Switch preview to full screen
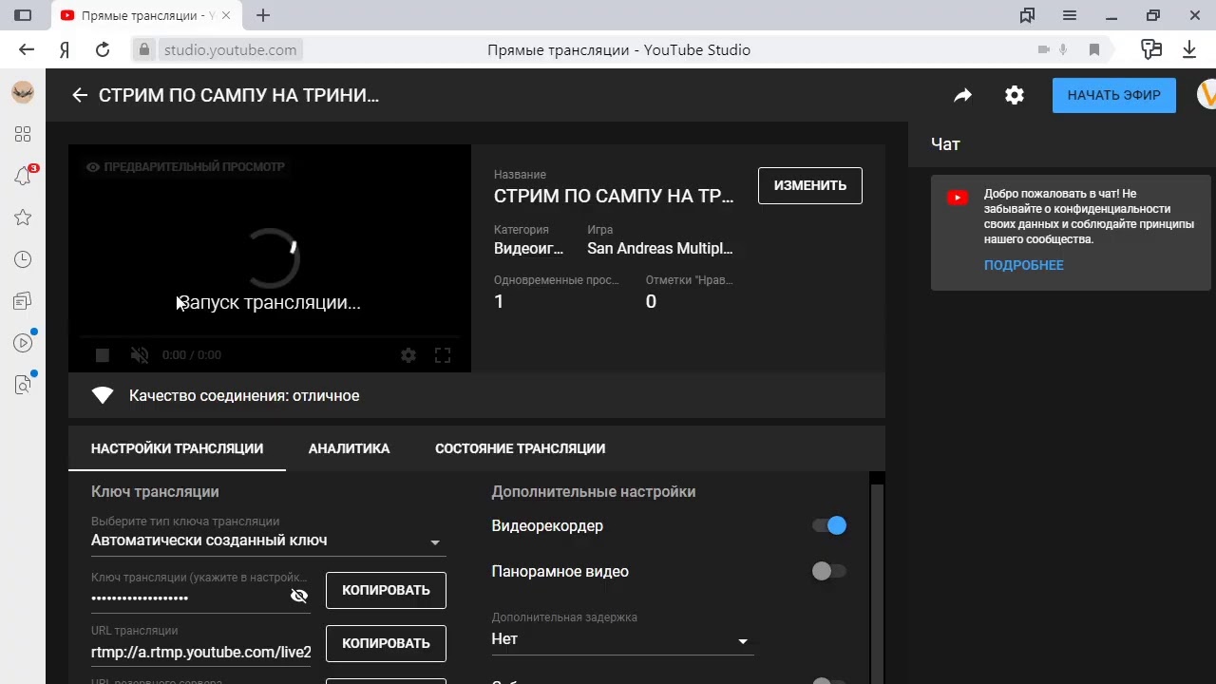This screenshot has height=684, width=1216. point(443,355)
